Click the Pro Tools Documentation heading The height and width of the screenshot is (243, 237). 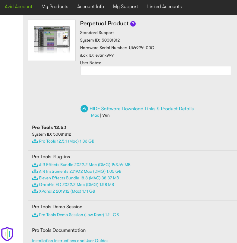(59, 230)
